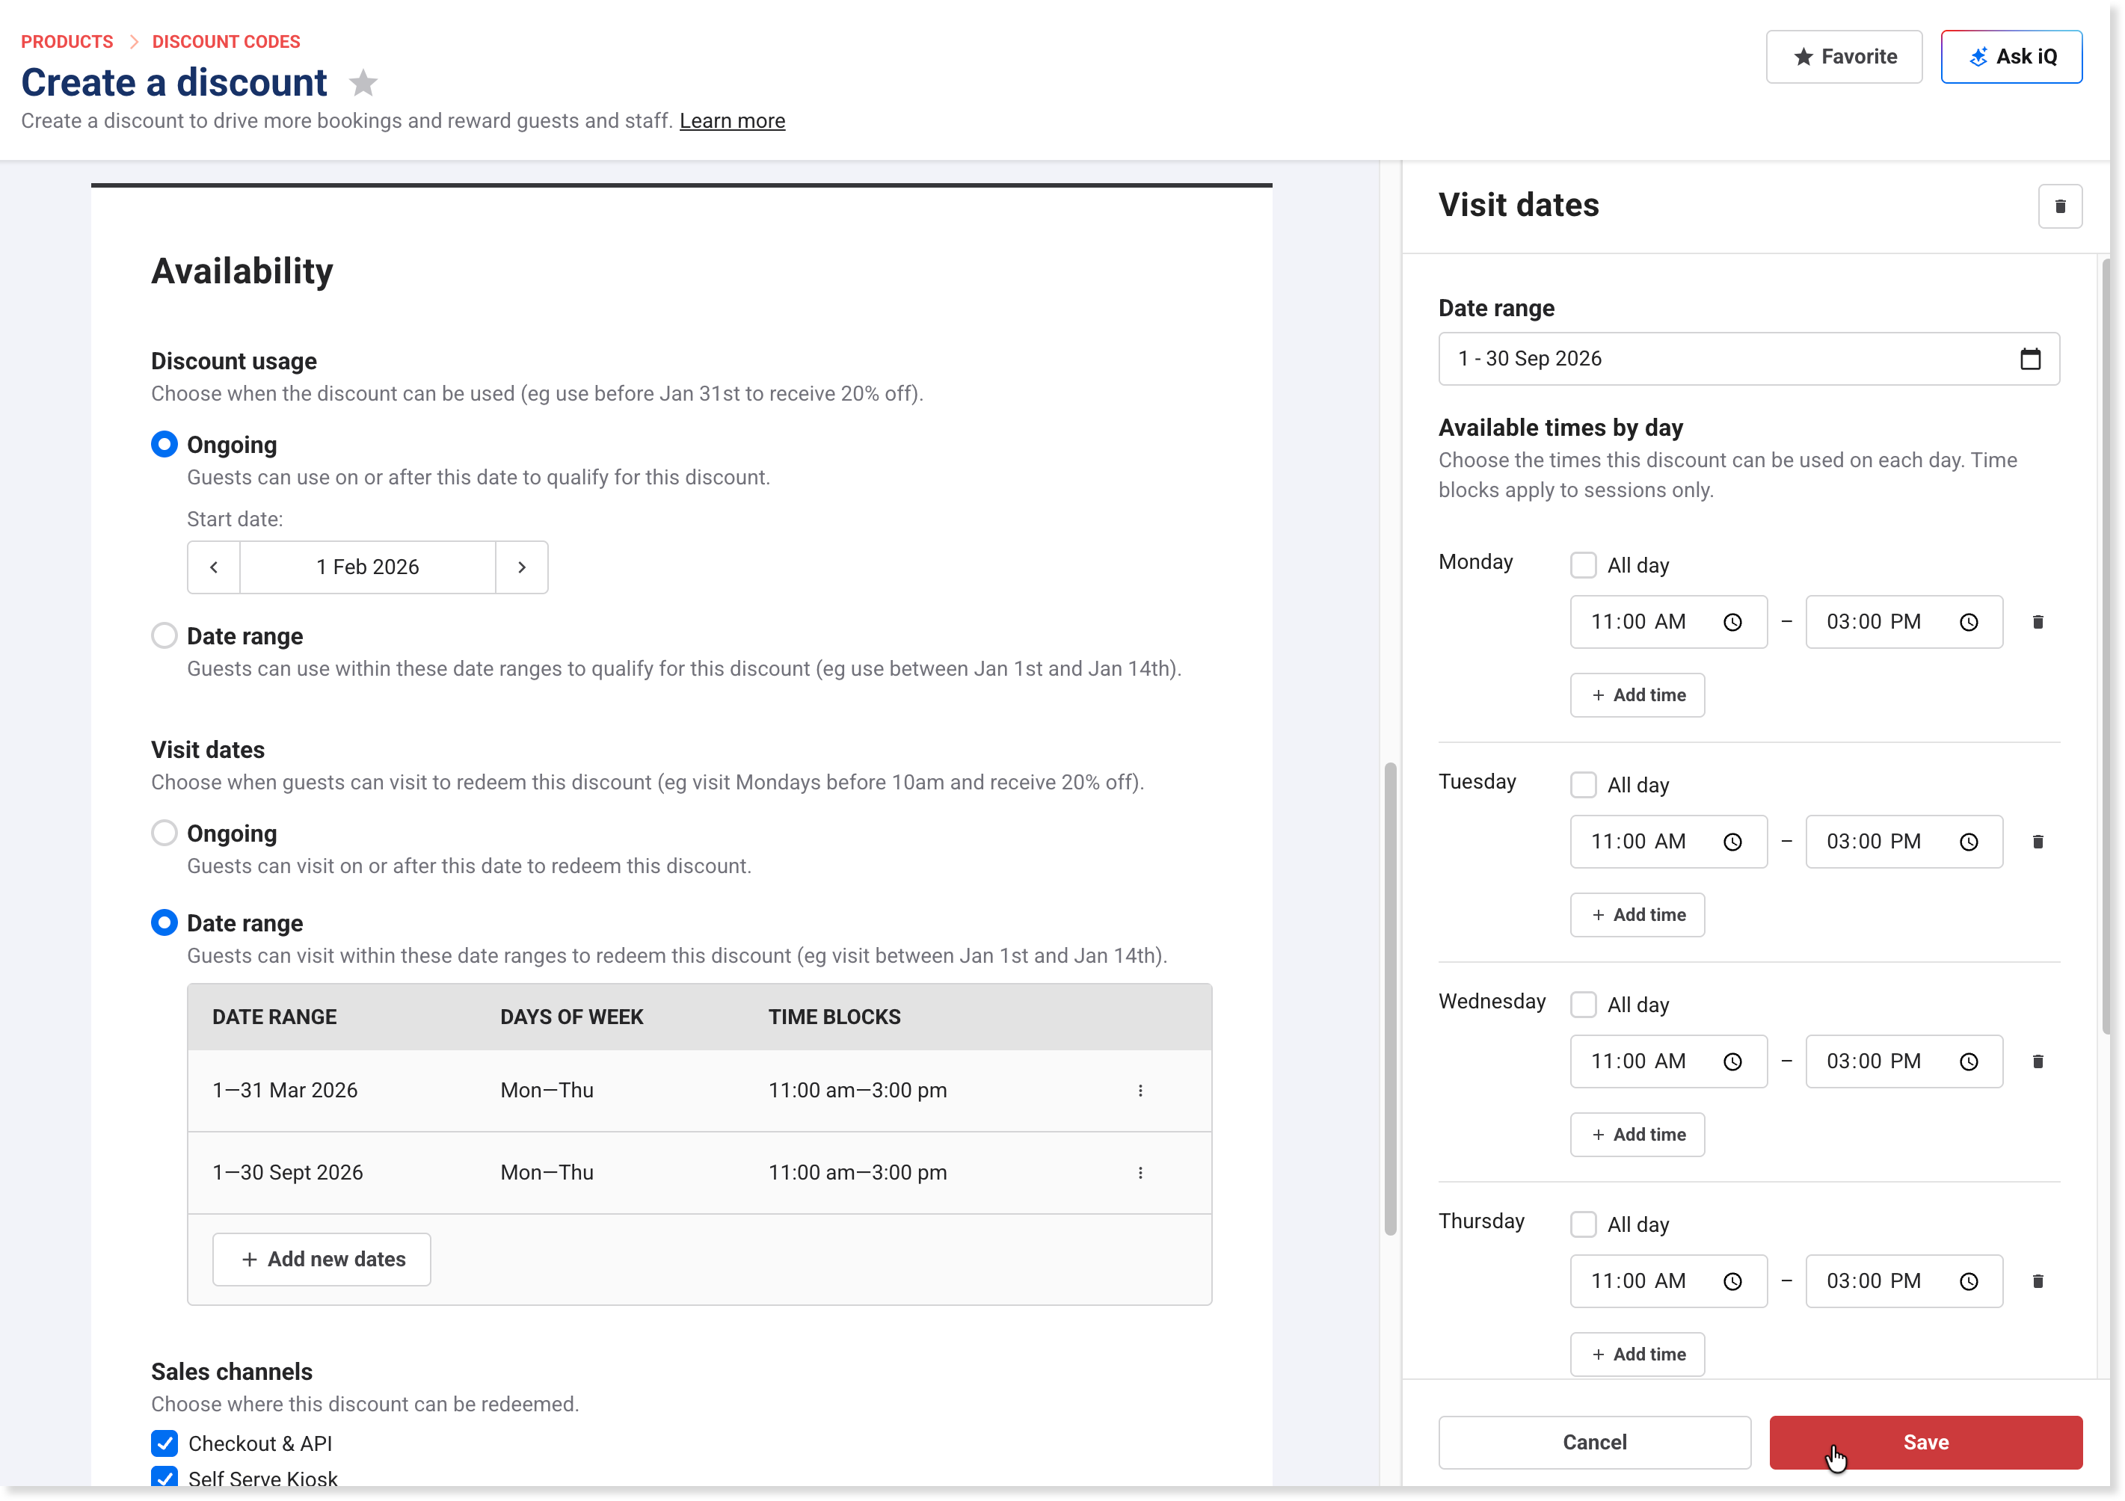The width and height of the screenshot is (2125, 1501).
Task: Check All day for Monday
Action: click(x=1584, y=565)
